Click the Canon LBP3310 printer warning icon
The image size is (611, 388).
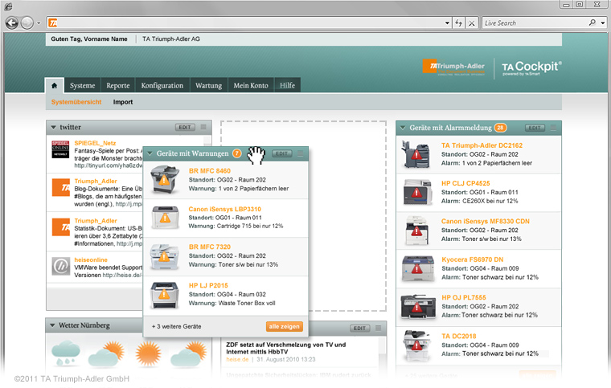tap(166, 218)
